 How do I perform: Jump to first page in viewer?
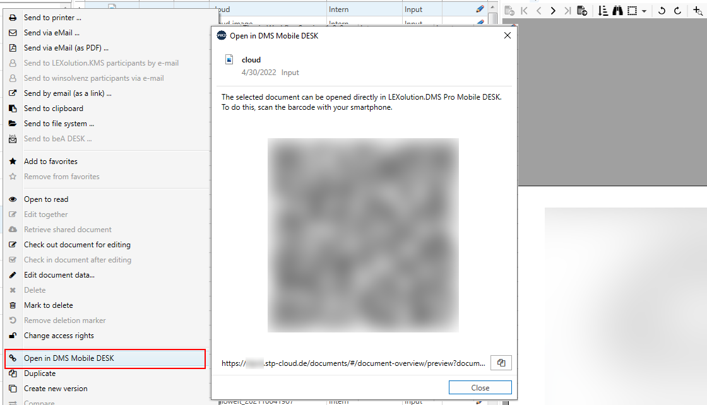coord(525,10)
